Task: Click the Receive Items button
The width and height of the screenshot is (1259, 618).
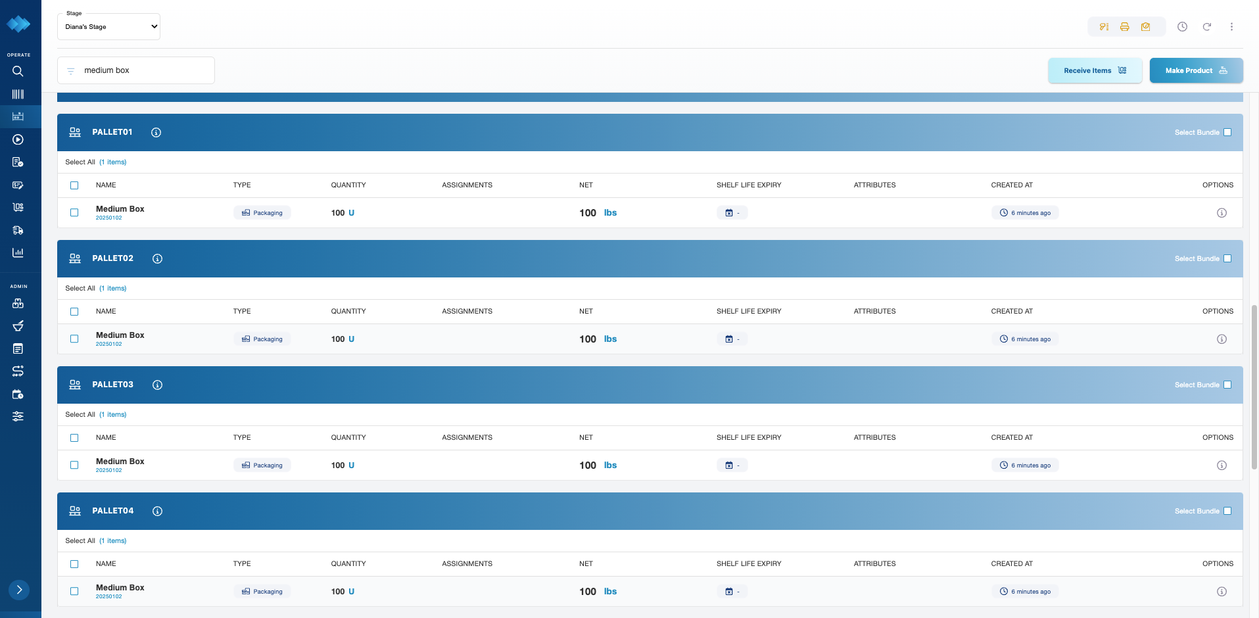Action: [x=1095, y=70]
